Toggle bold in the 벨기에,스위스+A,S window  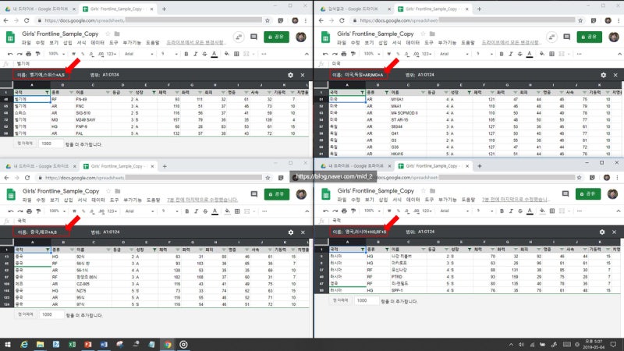coord(186,54)
